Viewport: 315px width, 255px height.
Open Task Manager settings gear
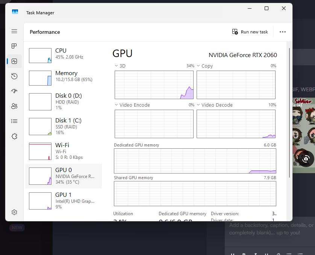(x=14, y=212)
